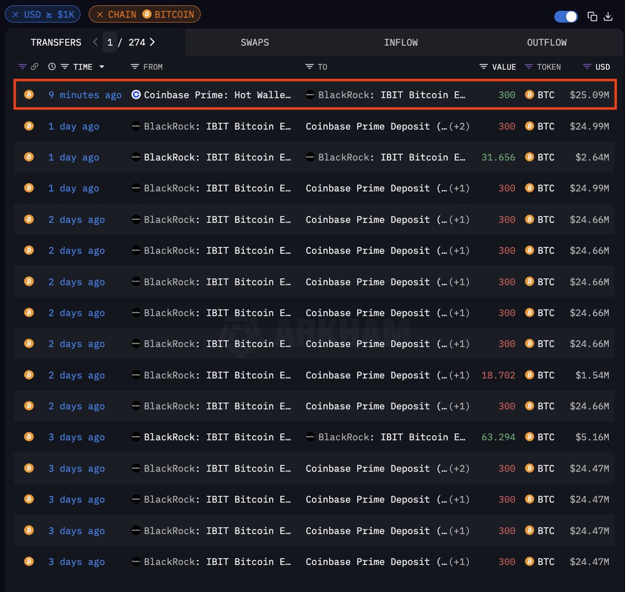Image resolution: width=625 pixels, height=592 pixels.
Task: Remove the CHAIN BITCOIN filter chip
Action: tap(100, 14)
